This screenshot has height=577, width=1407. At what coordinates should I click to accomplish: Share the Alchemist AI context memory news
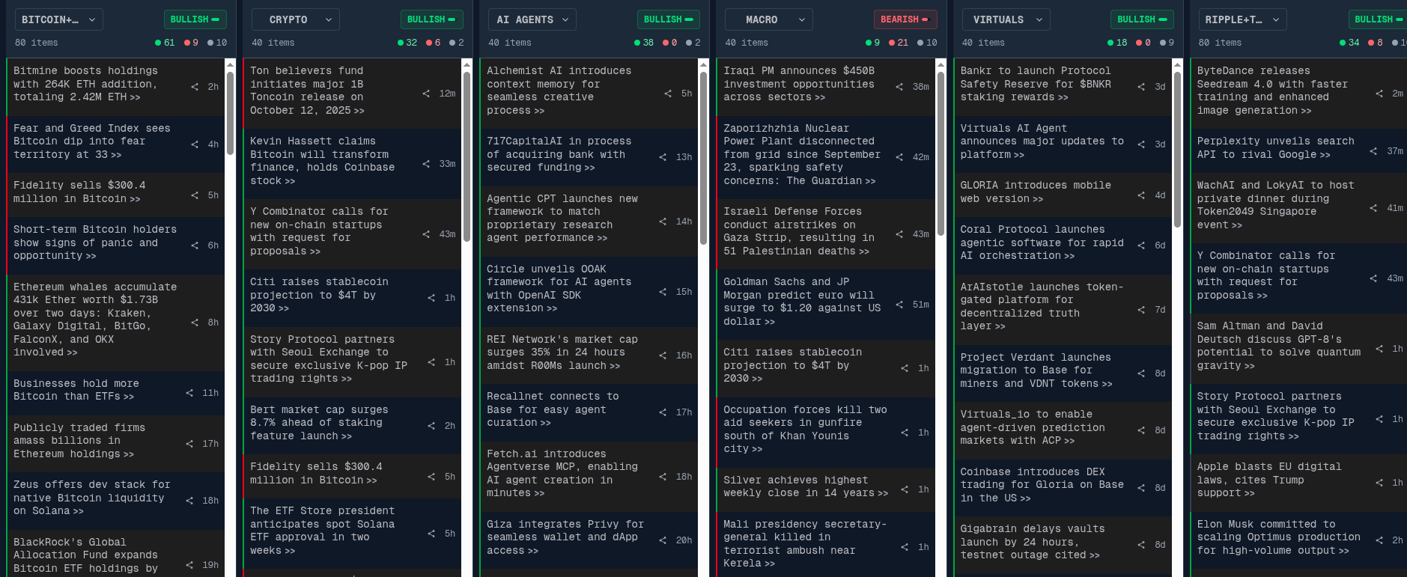(668, 94)
